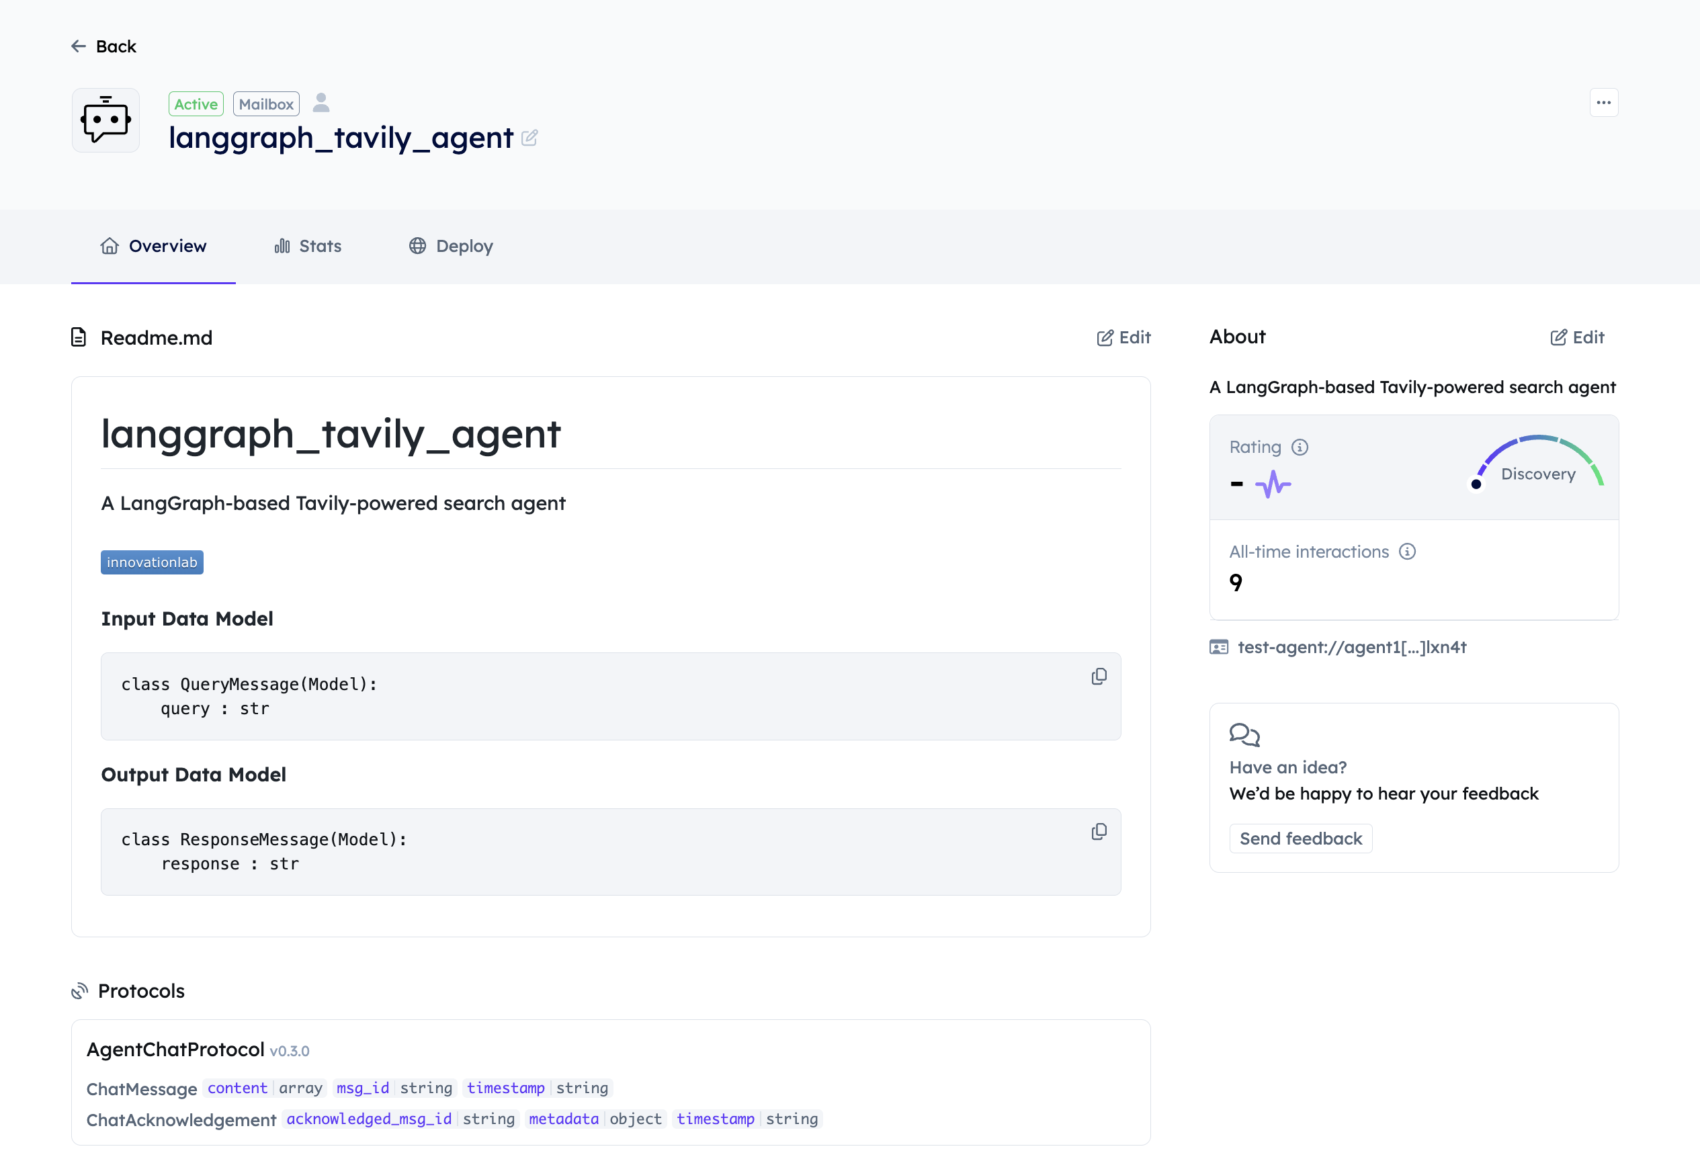This screenshot has height=1157, width=1700.
Task: Click the msg_id string field
Action: point(394,1088)
